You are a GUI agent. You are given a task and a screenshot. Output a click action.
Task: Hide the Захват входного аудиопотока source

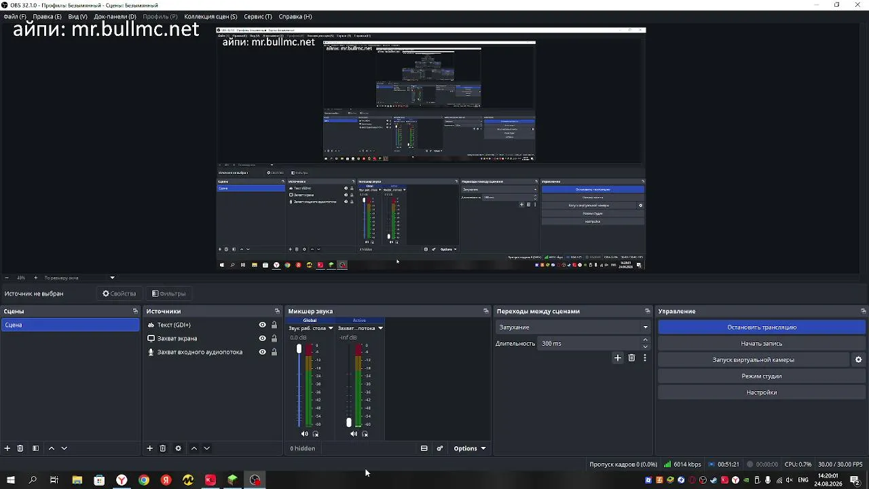click(263, 352)
